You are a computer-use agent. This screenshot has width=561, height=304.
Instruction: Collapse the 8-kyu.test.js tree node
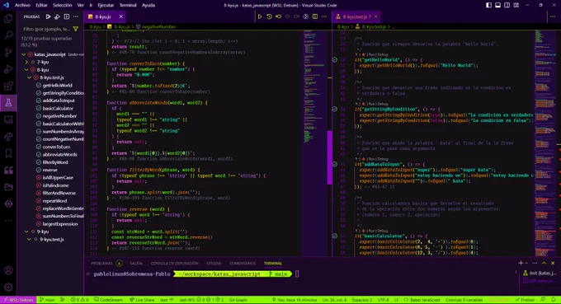point(30,77)
